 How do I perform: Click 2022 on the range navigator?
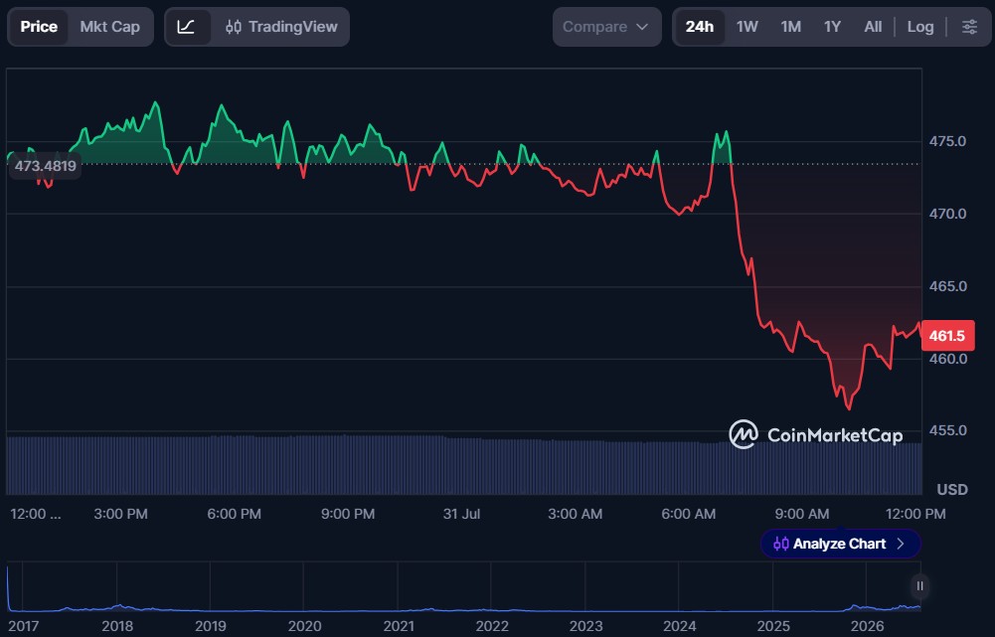click(492, 626)
